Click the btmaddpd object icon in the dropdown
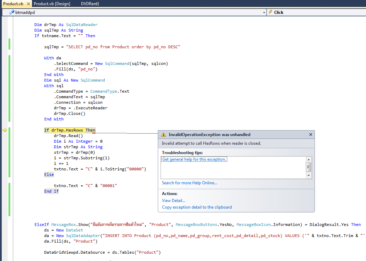Viewport: 366px width, 261px height. (x=11, y=12)
